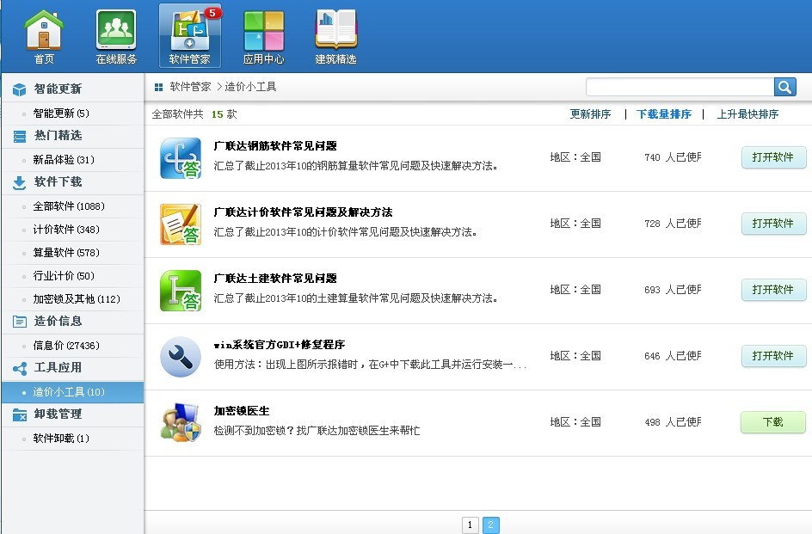This screenshot has height=534, width=812.
Task: Click the 广联达钢筋软件常见问题 app icon
Action: (x=181, y=158)
